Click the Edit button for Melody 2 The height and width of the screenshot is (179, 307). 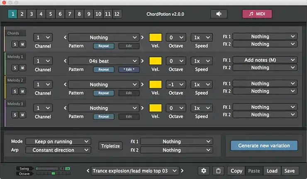pyautogui.click(x=129, y=93)
